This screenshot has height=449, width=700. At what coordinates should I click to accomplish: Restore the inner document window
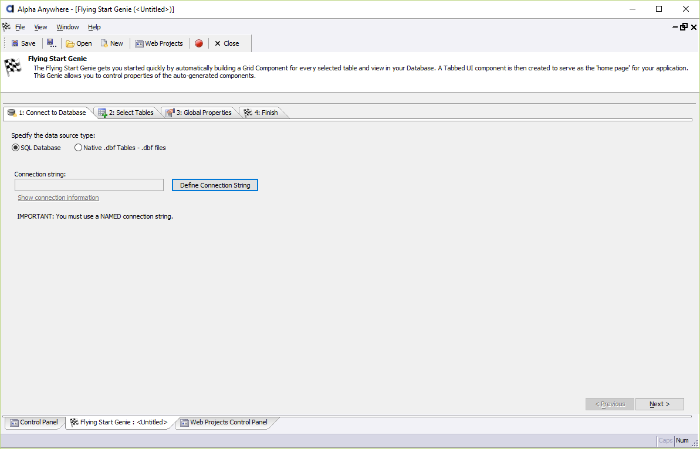click(684, 27)
